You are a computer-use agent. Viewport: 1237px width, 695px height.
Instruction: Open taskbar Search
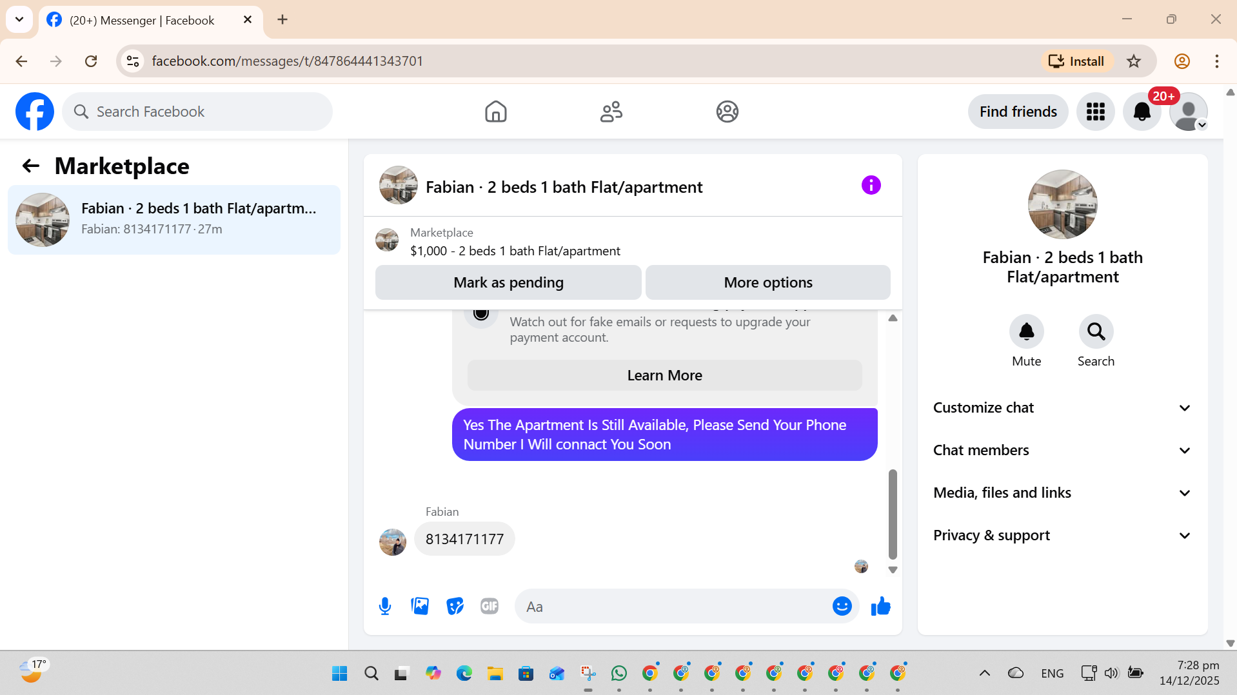tap(371, 673)
